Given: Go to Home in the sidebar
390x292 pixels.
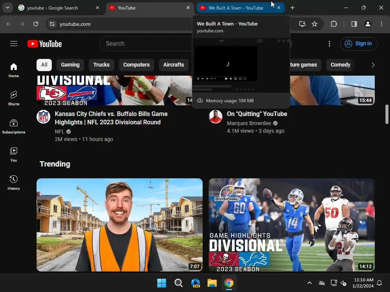Looking at the screenshot, I should point(14,70).
